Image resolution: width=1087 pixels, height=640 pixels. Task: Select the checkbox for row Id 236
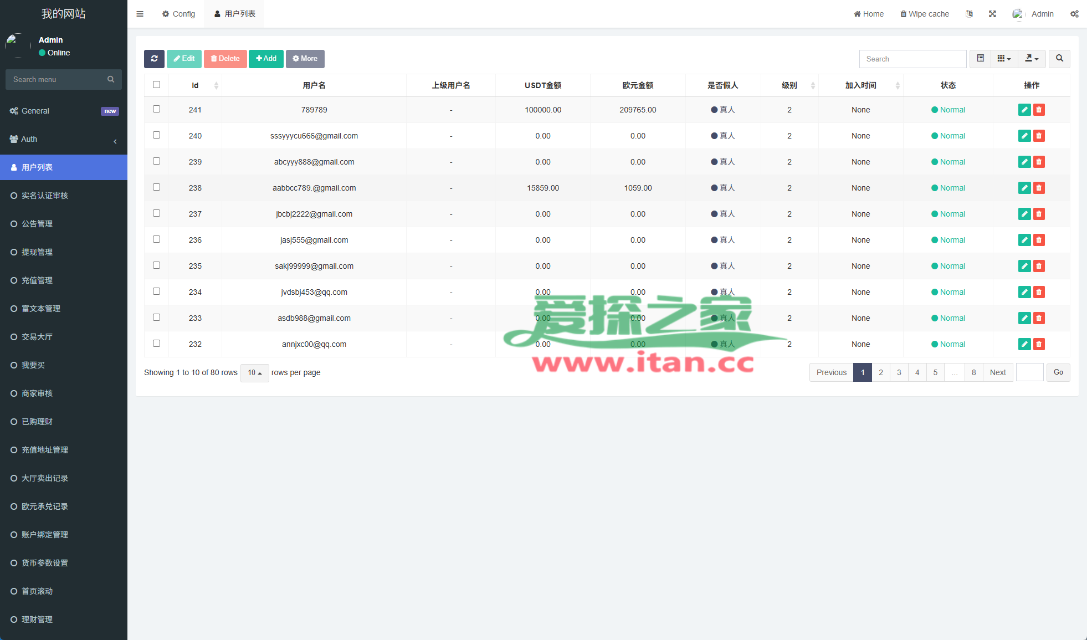[156, 239]
